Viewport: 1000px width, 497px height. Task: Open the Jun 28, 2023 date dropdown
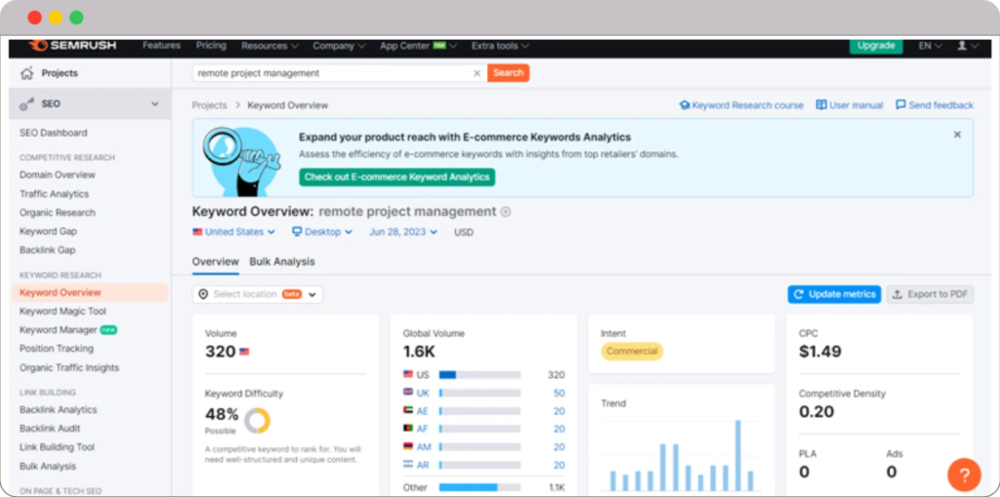[403, 232]
